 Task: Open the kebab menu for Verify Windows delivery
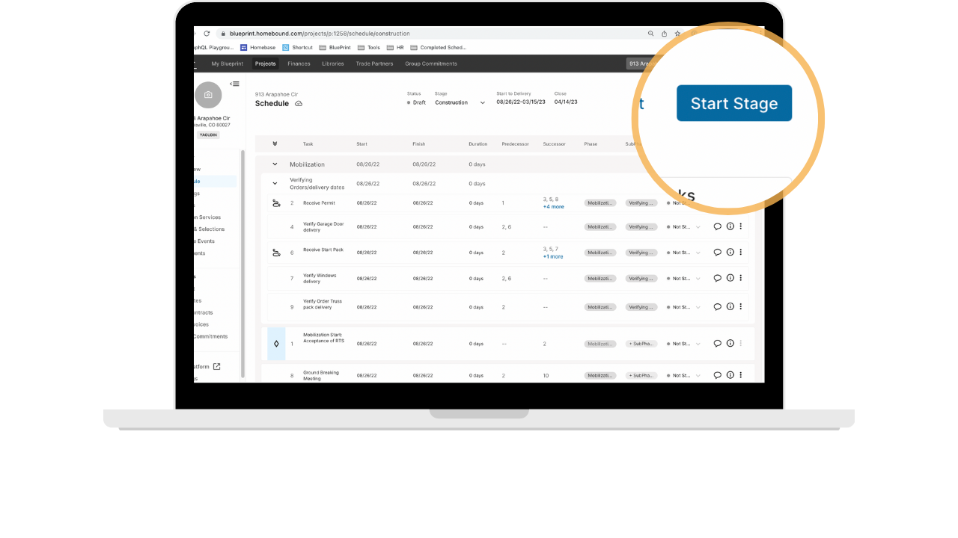(741, 278)
